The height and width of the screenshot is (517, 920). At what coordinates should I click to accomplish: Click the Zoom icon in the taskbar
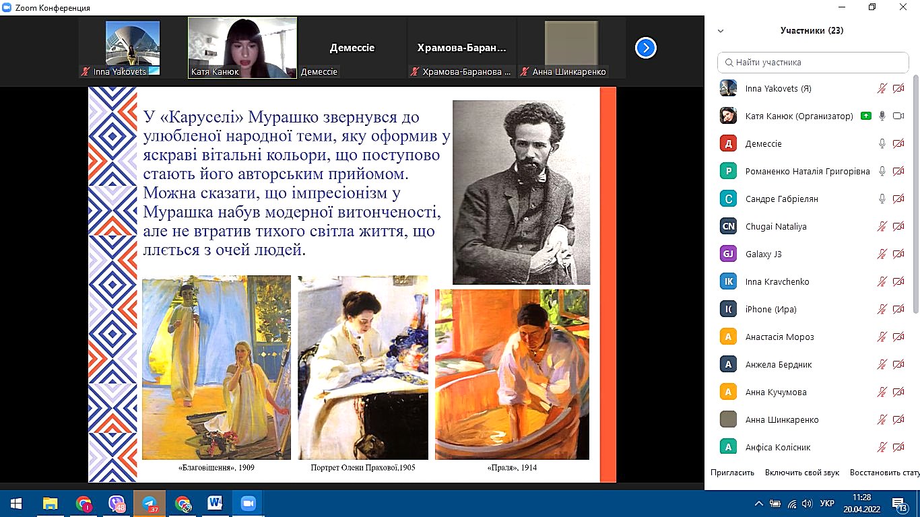247,503
